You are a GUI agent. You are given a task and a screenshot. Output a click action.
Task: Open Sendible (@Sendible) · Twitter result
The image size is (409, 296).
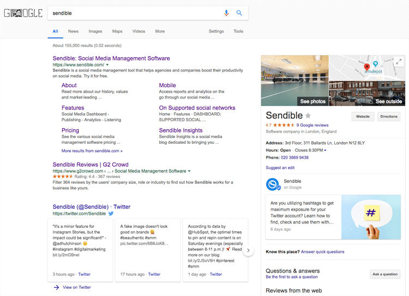[92, 207]
